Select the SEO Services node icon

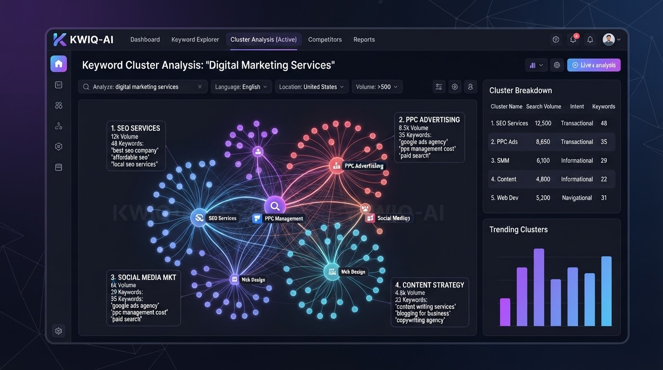click(199, 218)
